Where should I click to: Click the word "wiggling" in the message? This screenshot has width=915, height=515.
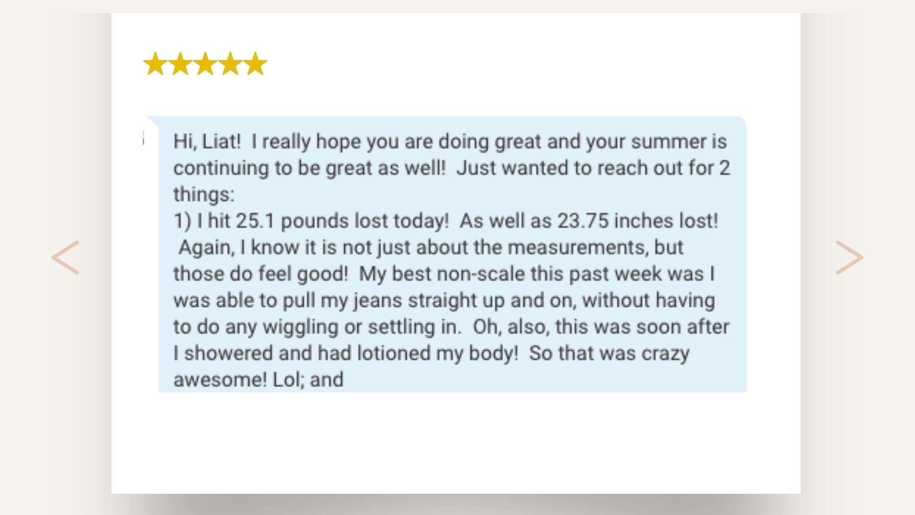point(300,327)
